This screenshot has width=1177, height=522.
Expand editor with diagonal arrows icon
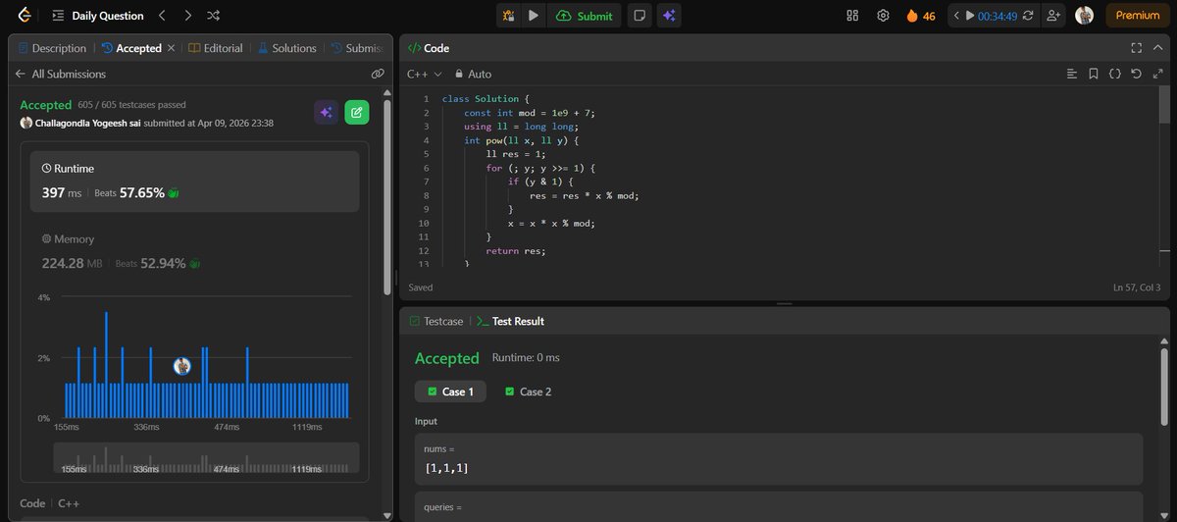click(x=1157, y=74)
